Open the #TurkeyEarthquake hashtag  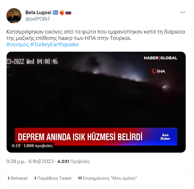pos(54,45)
